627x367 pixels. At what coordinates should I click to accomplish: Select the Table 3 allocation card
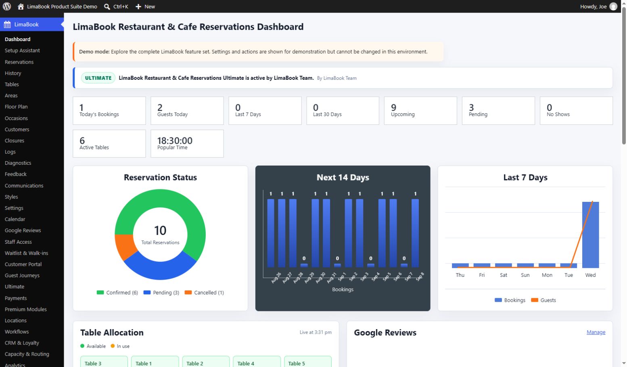click(x=104, y=362)
